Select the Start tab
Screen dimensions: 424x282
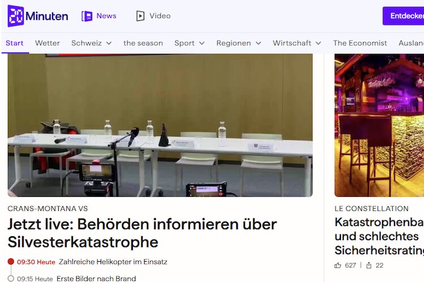click(x=15, y=43)
